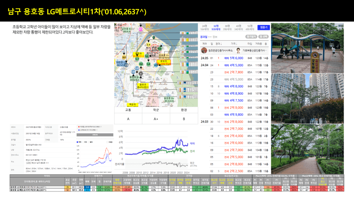Click the green 5.8 map marker
The image size is (354, 199).
pos(137,59)
